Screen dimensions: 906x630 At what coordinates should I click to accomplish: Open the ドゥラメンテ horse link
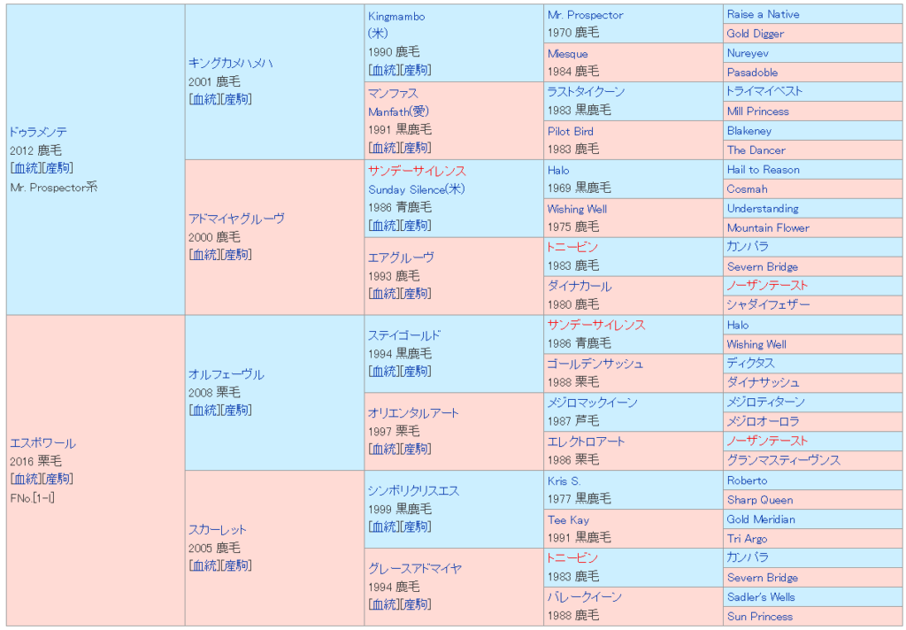[x=39, y=131]
